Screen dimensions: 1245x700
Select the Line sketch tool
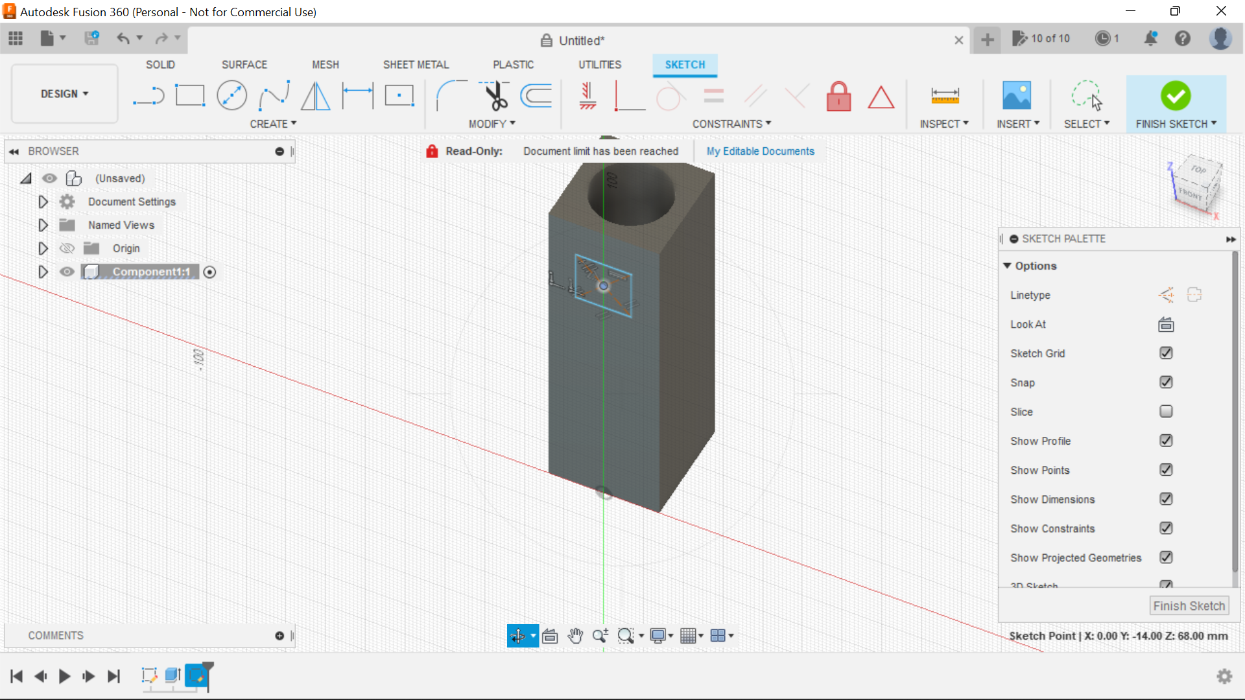[x=148, y=96]
